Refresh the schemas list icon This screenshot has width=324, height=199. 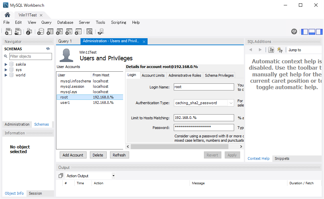(x=48, y=49)
